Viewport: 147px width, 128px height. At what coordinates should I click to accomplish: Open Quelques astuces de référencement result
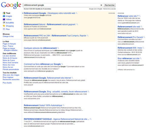click(40, 48)
